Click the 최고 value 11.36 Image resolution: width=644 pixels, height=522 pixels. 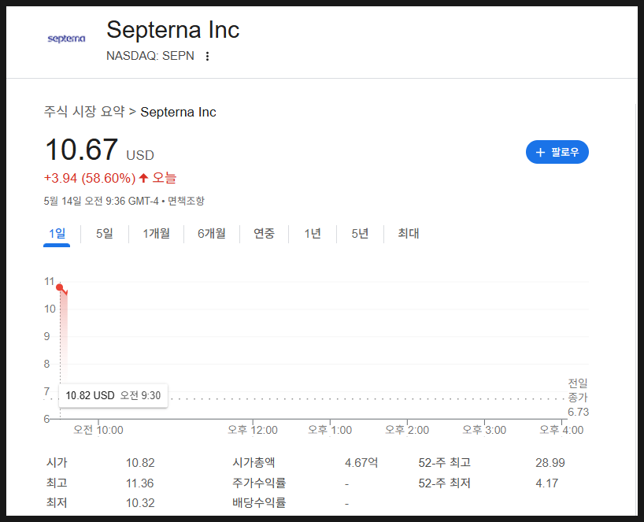(x=139, y=483)
